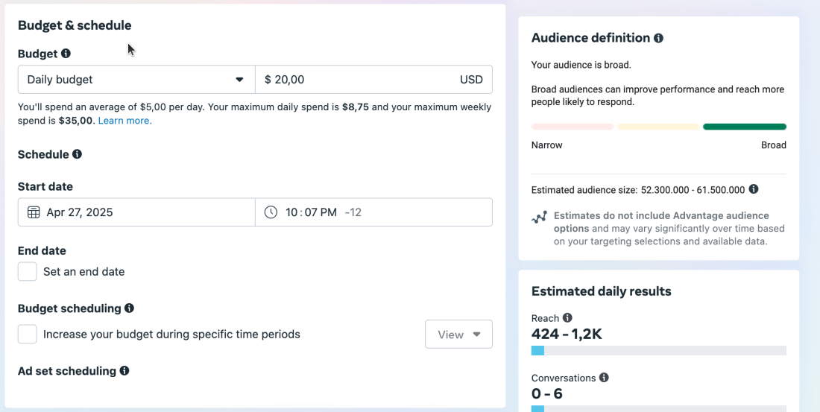Click the Audience definition info icon
This screenshot has width=820, height=412.
[658, 38]
